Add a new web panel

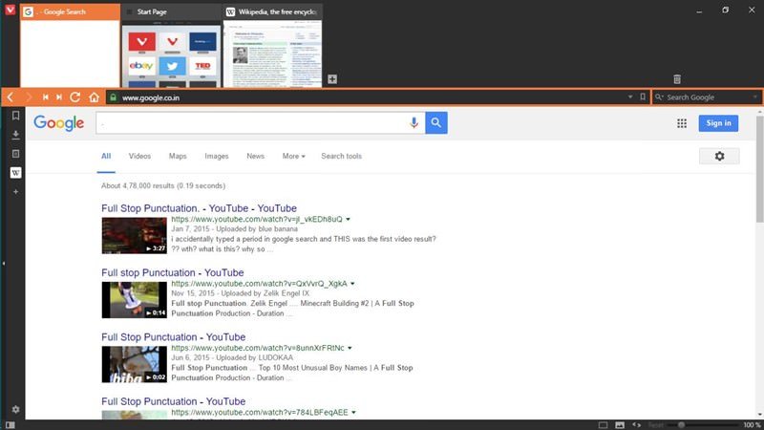[x=15, y=192]
